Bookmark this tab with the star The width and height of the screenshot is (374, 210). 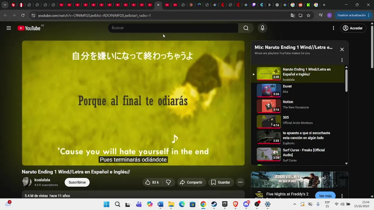[309, 15]
